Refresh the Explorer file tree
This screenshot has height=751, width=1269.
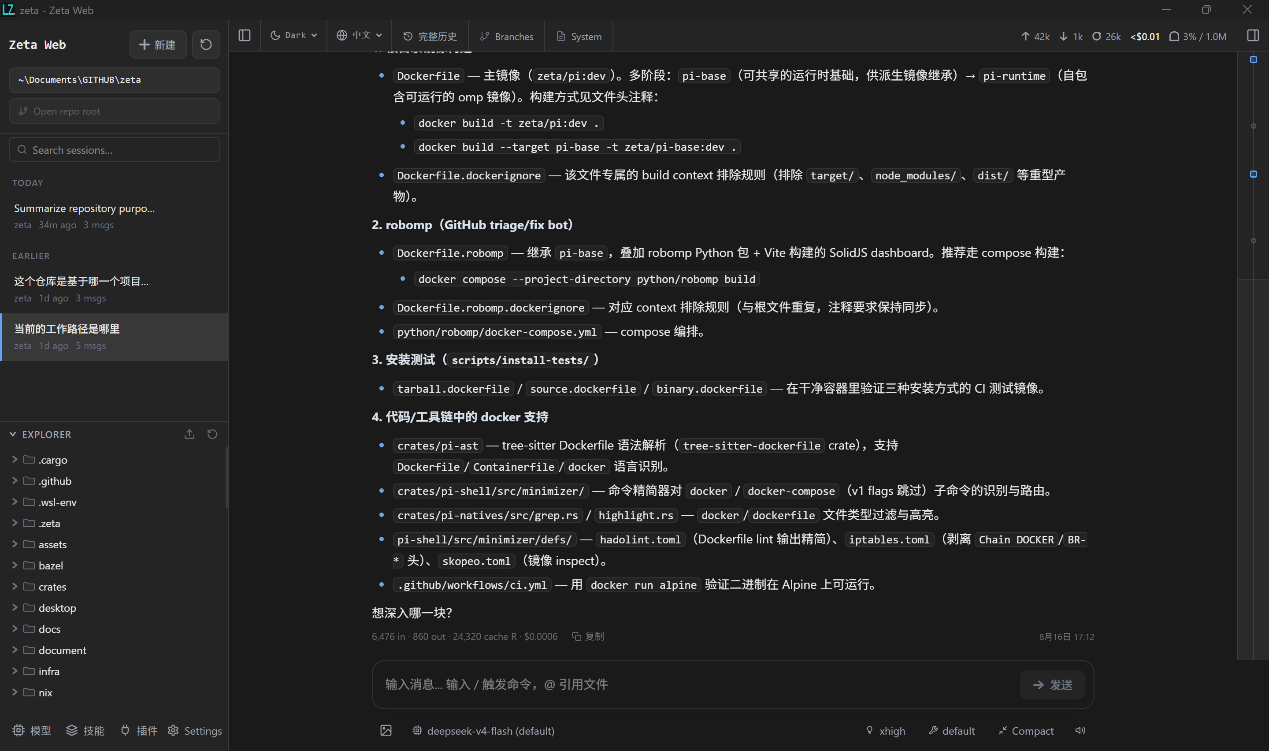pyautogui.click(x=212, y=434)
